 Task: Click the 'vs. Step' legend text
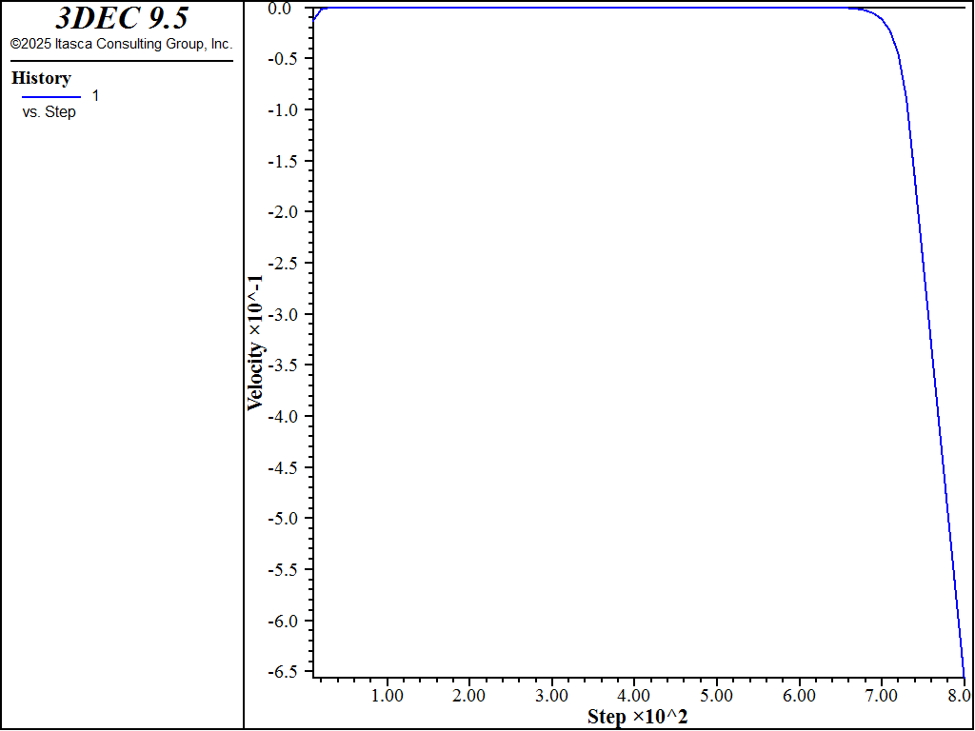click(49, 112)
